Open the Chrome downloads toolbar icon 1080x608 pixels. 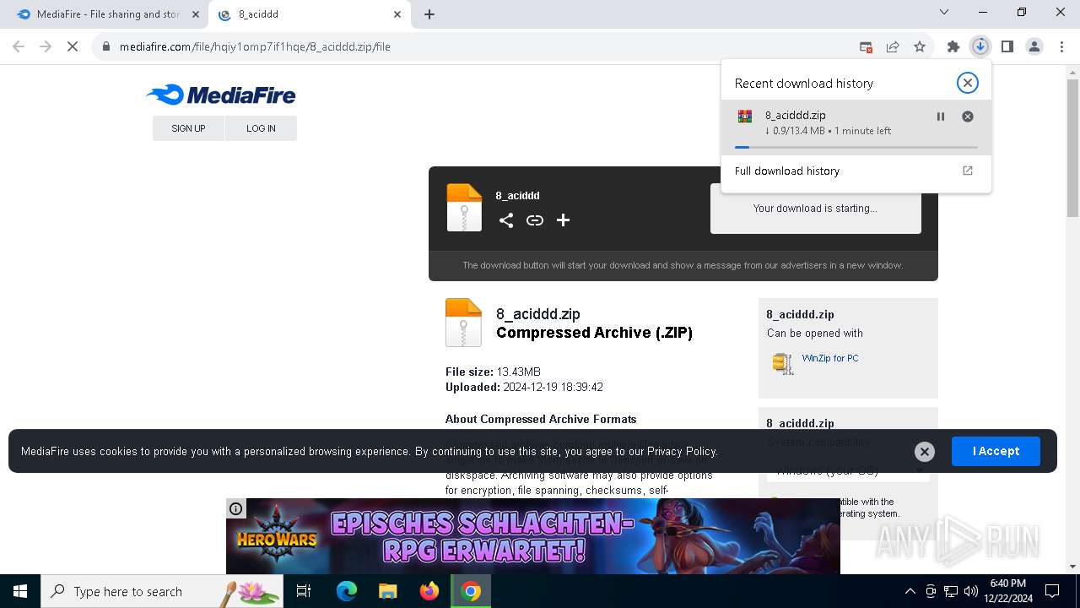(x=980, y=46)
